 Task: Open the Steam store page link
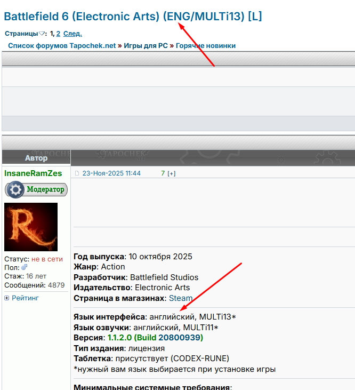pyautogui.click(x=181, y=298)
